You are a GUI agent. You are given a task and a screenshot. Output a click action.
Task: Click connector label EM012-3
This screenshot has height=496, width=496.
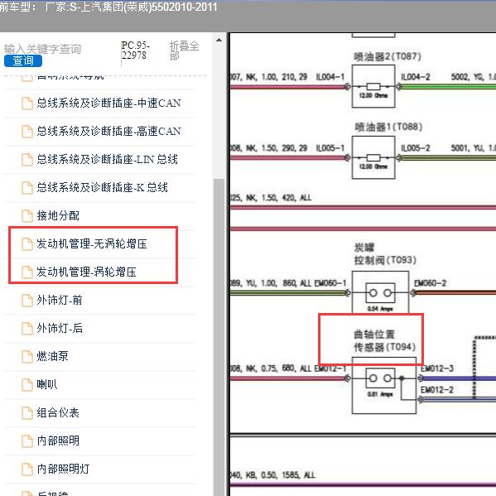437,368
